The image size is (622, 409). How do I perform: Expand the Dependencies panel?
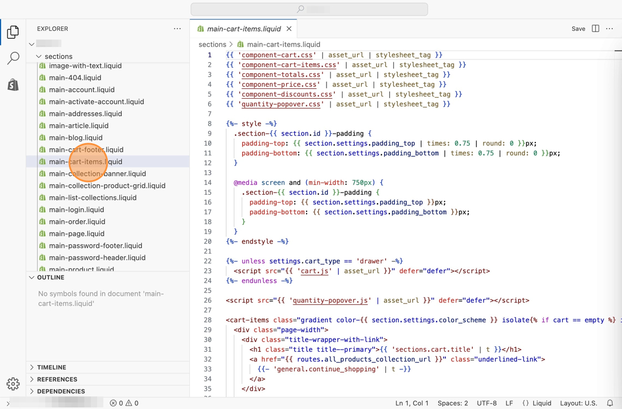[61, 391]
